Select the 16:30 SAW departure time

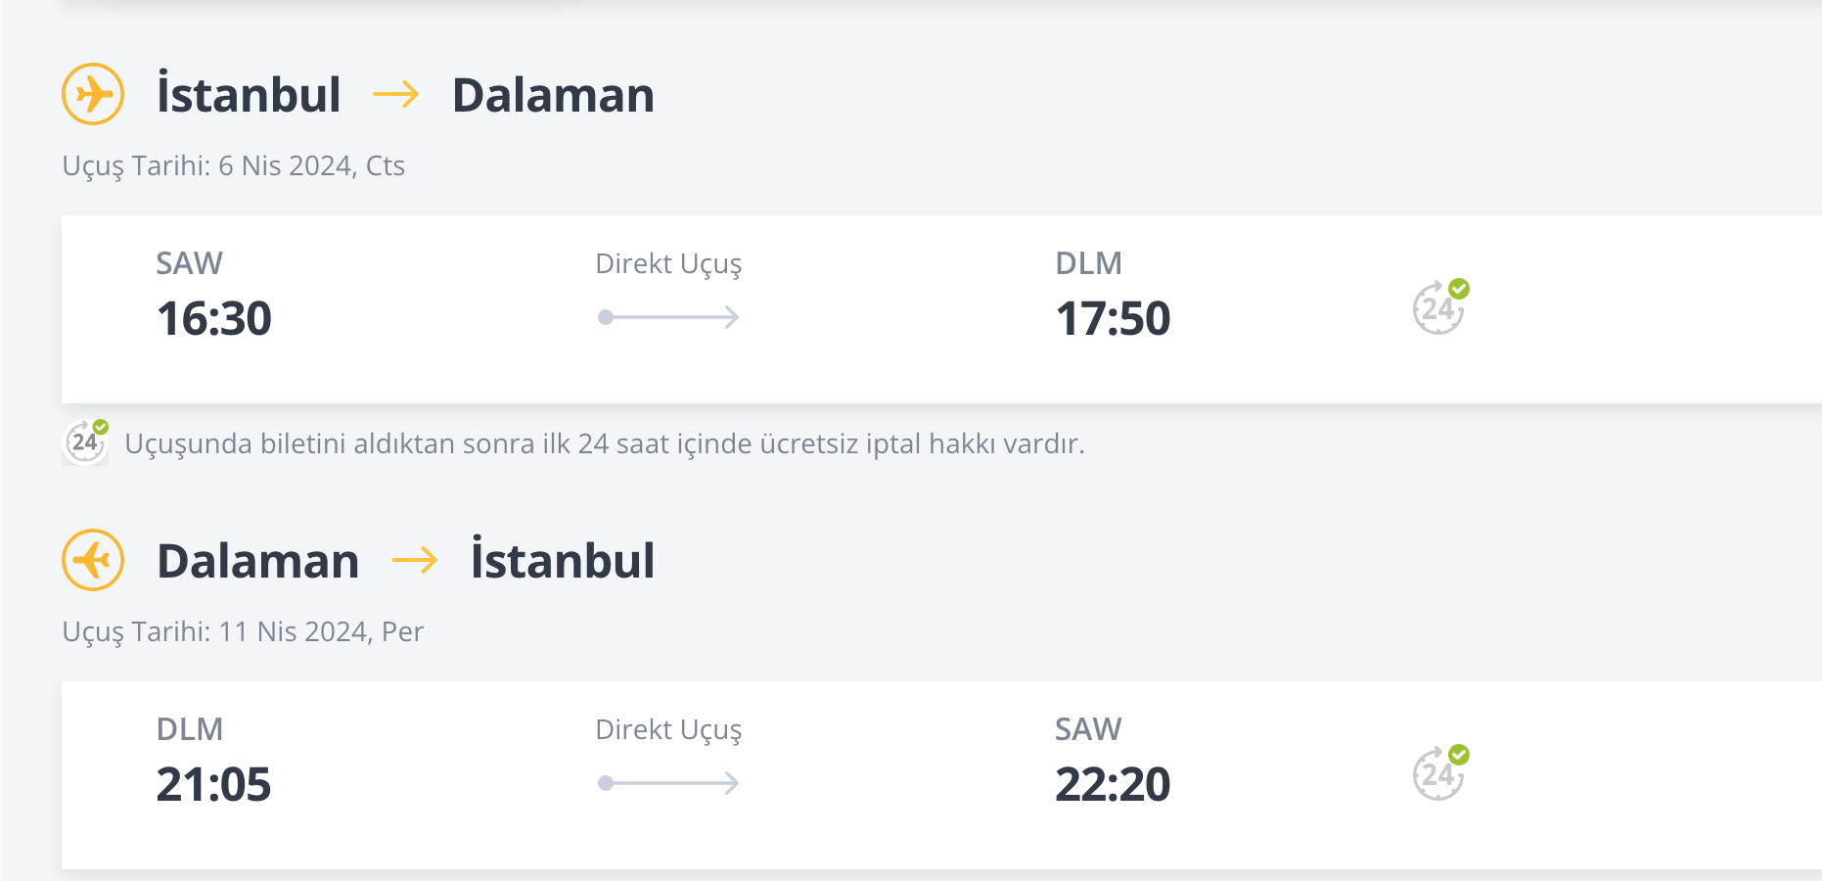tap(213, 318)
